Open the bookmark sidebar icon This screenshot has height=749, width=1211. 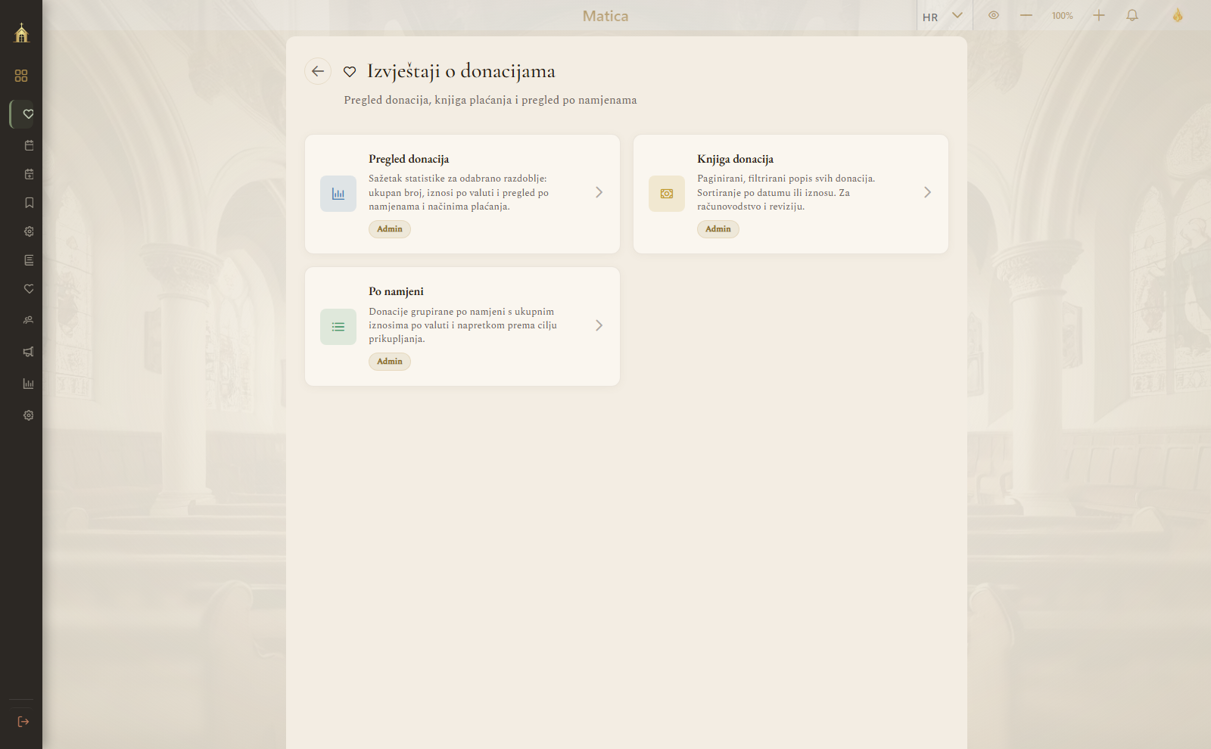click(29, 203)
